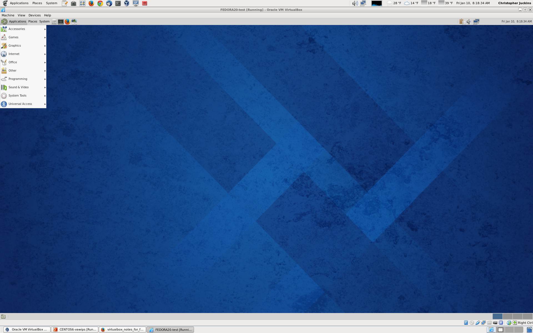Expand the Accessories submenu
Viewport: 533px width, 333px height.
(x=23, y=29)
